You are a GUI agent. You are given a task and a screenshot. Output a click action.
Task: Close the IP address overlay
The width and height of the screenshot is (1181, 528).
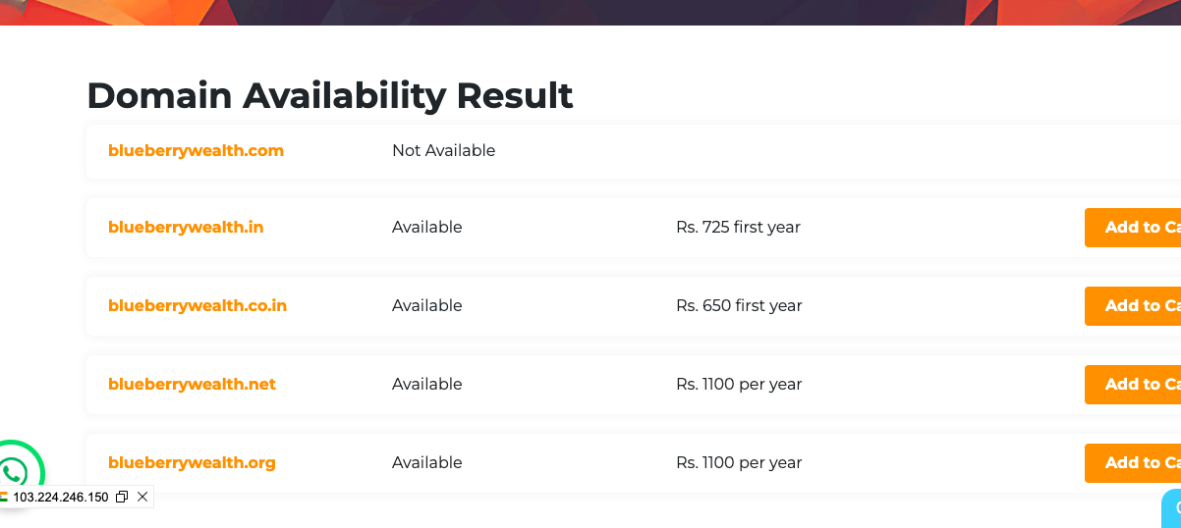click(x=142, y=498)
